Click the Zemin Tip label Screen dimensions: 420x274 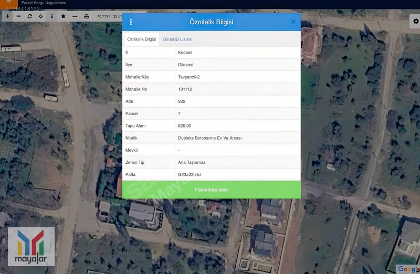[x=135, y=162]
